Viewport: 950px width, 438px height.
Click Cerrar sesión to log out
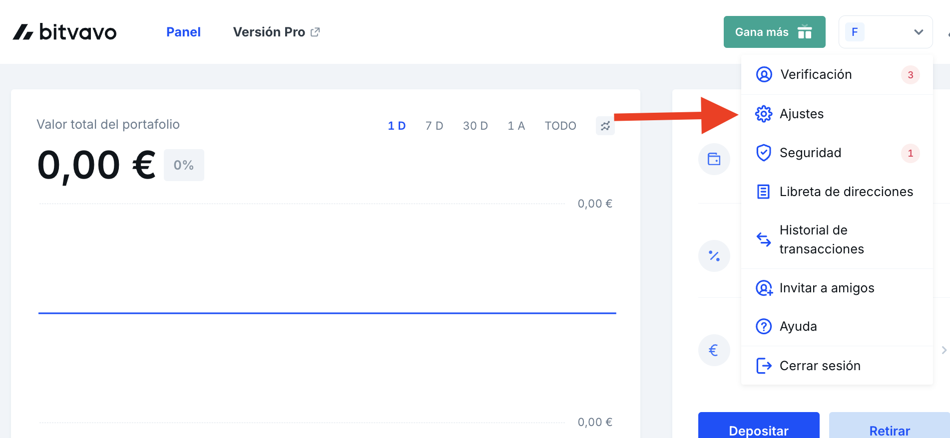[x=820, y=366]
